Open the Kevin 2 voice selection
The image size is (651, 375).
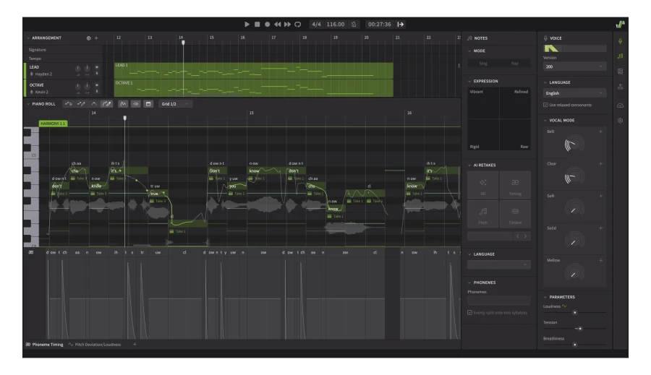[39, 92]
